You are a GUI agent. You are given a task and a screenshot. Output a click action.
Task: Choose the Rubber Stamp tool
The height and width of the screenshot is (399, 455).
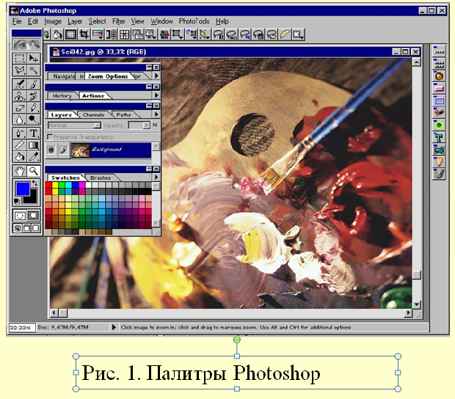[x=19, y=96]
